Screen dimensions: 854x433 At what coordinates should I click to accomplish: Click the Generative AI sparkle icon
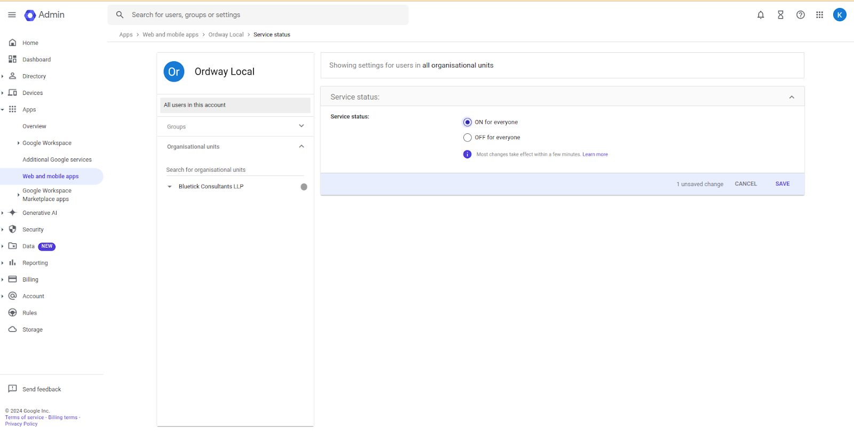coord(12,212)
